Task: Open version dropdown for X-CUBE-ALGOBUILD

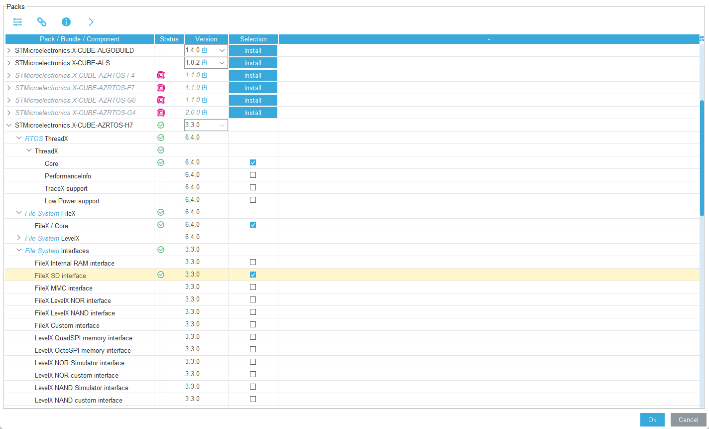Action: click(x=222, y=50)
